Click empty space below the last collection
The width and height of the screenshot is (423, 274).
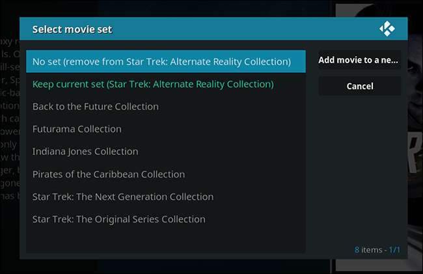point(166,241)
